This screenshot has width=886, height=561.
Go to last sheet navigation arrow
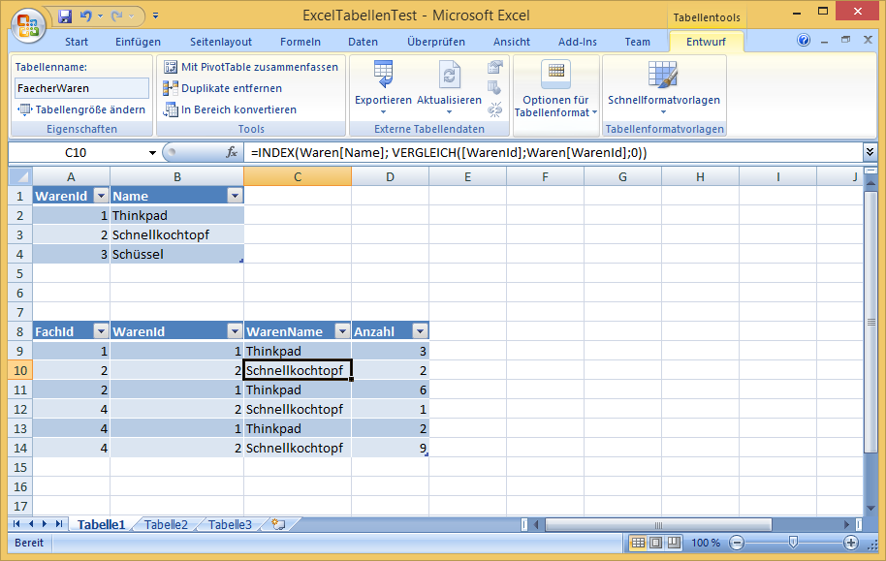(59, 524)
